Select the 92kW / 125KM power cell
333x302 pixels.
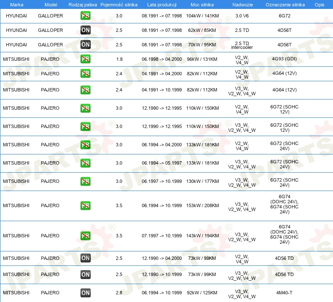coord(202,293)
